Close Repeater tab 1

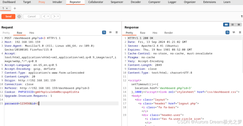click(x=7, y=8)
